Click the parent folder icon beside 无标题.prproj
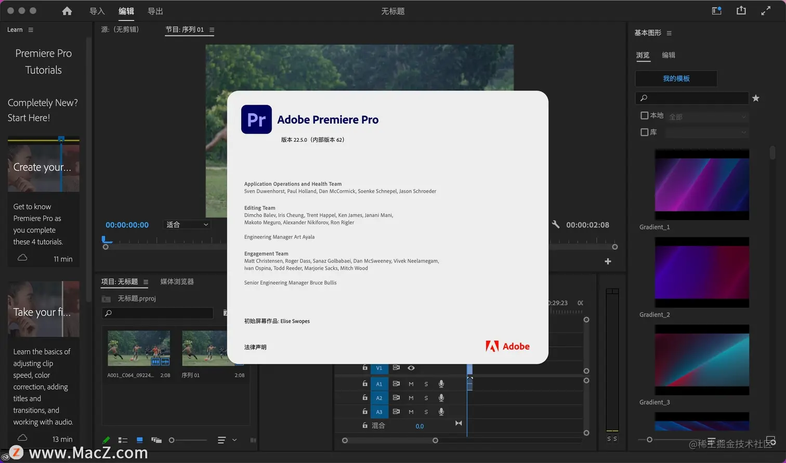The height and width of the screenshot is (463, 786). [106, 298]
